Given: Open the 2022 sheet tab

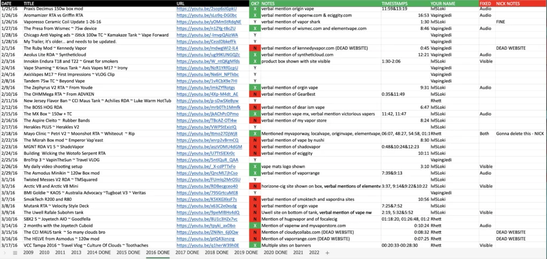Looking at the screenshot, I should [314, 253].
